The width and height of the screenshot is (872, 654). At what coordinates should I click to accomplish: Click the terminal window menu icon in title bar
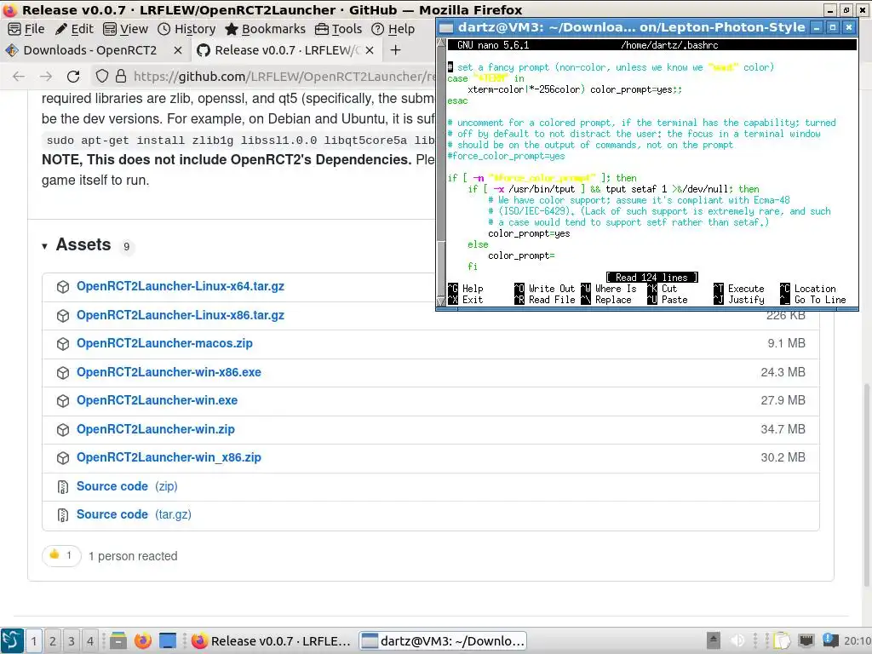446,27
